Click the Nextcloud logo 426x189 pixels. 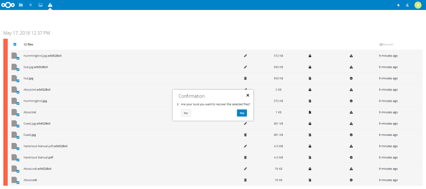(8, 5)
